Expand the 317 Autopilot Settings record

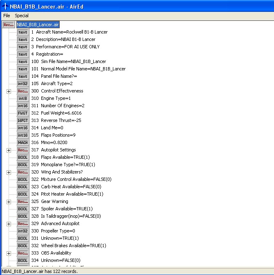pyautogui.click(x=9, y=150)
